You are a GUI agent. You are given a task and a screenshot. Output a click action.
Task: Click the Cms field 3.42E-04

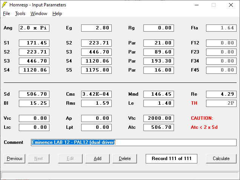tap(97, 94)
